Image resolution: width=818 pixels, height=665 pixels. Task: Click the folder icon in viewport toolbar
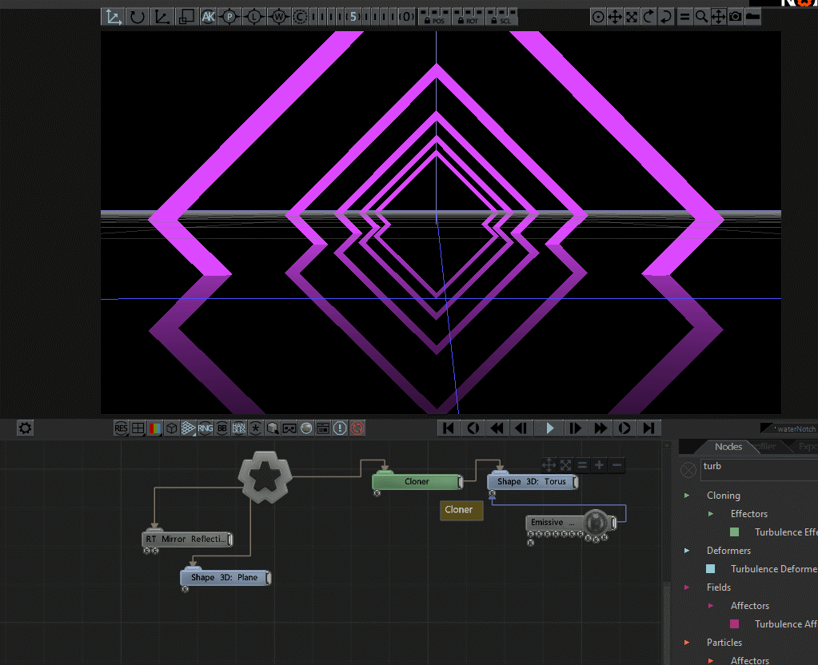(x=752, y=16)
